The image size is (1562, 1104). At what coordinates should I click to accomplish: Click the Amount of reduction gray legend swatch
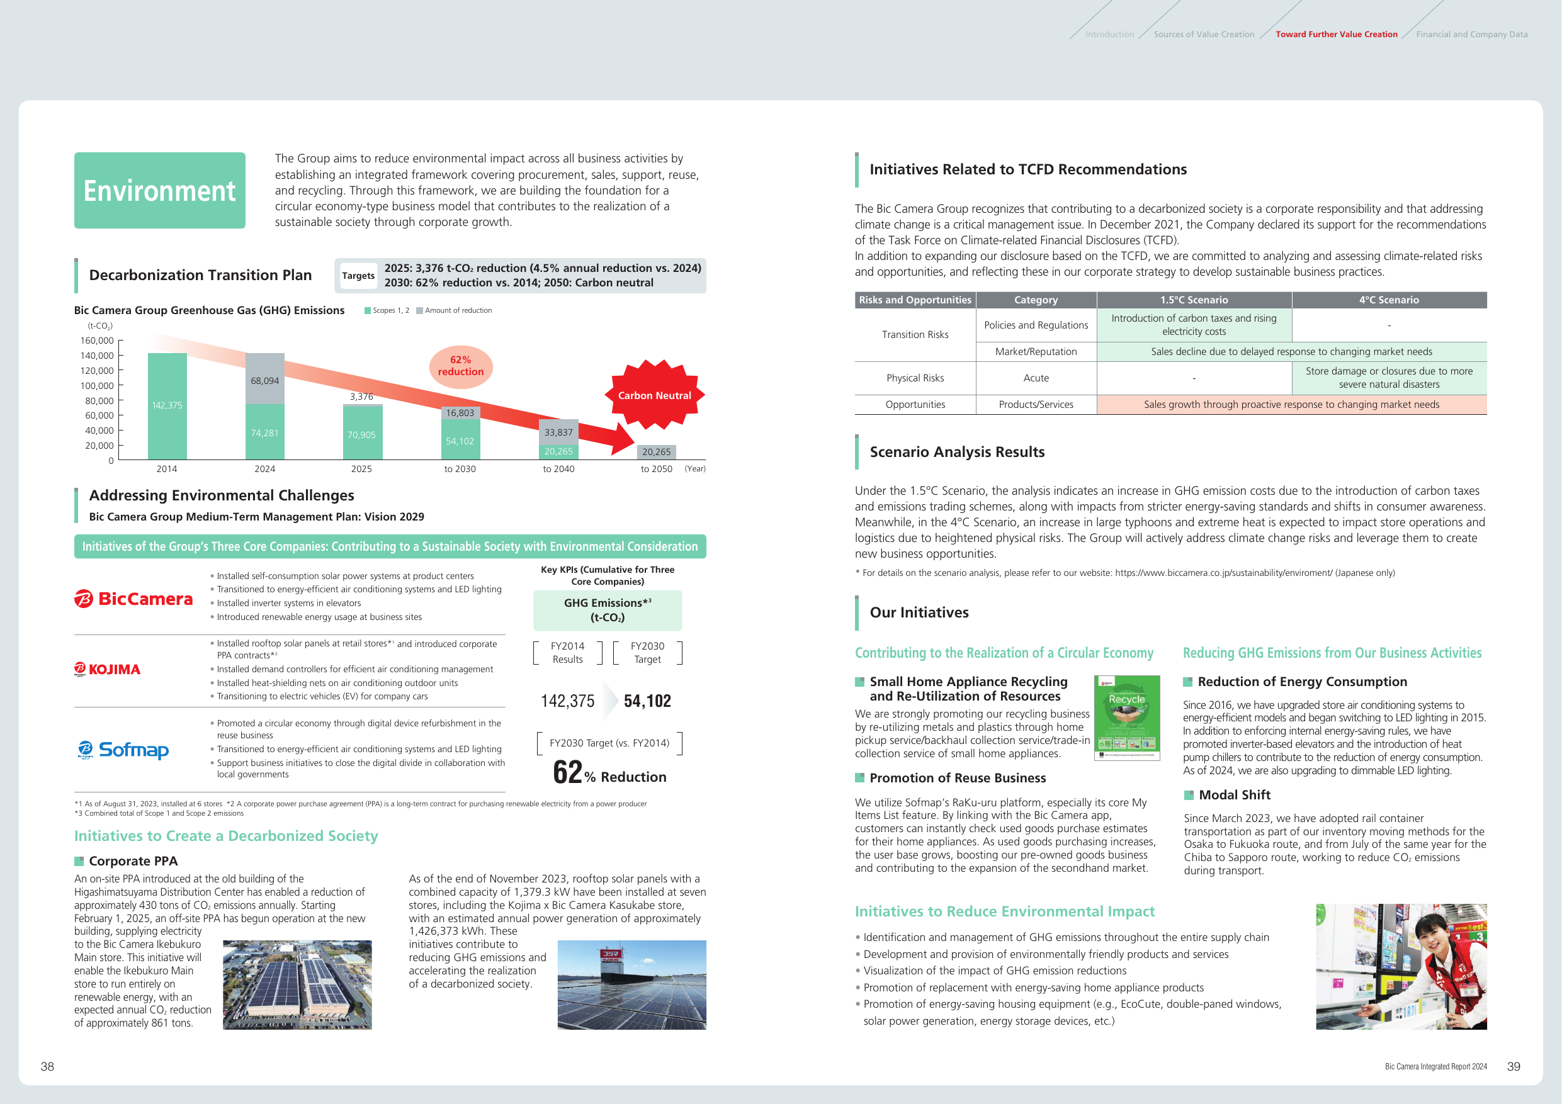(x=420, y=311)
